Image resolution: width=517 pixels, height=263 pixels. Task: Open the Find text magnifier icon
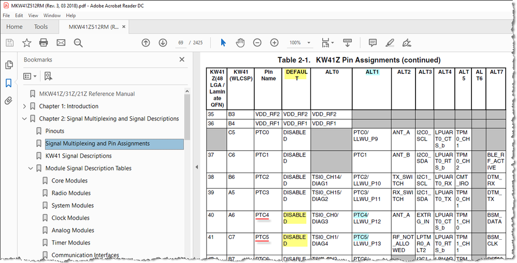click(78, 43)
